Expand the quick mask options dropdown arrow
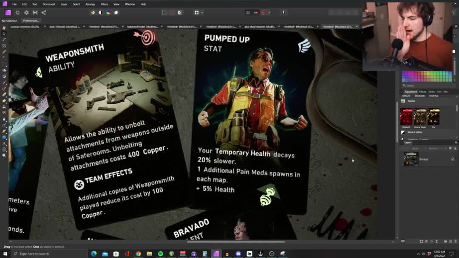Image resolution: width=459 pixels, height=258 pixels. tap(202, 13)
